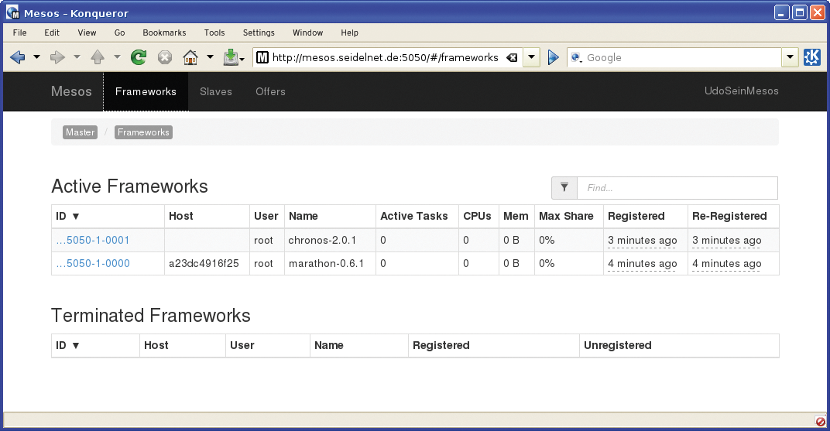Open the Go menu
Viewport: 830px width, 431px height.
pos(120,32)
